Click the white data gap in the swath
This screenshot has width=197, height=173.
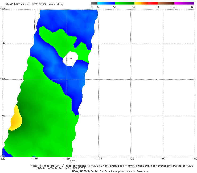click(x=70, y=59)
